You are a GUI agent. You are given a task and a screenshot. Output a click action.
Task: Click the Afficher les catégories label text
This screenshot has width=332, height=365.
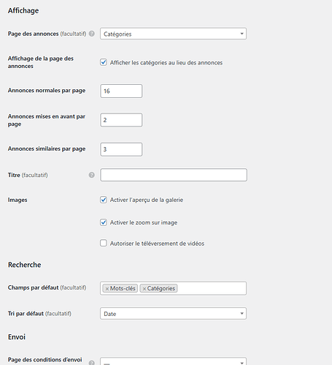[166, 63]
